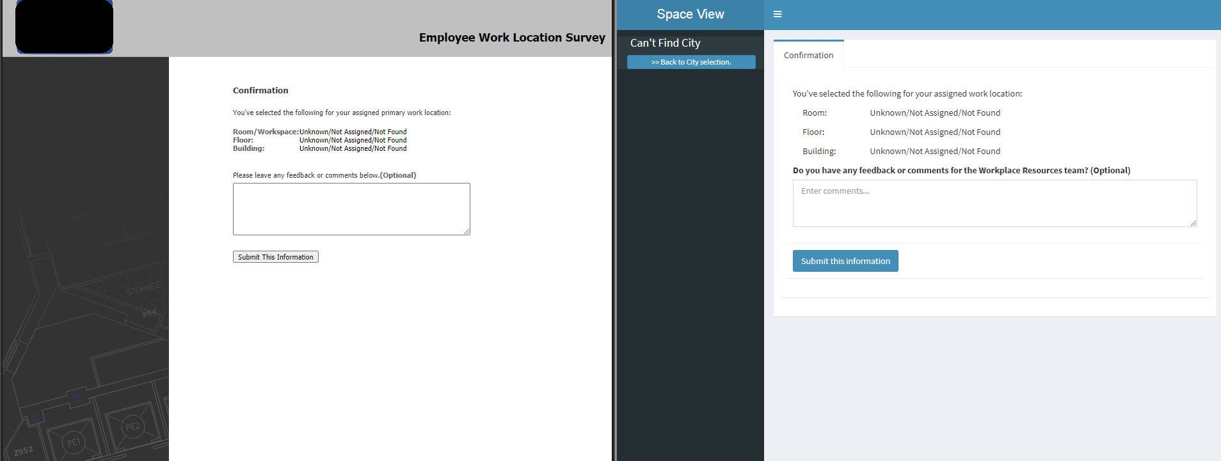Click the resize handle of survey feedback box
1221x461 pixels.
(x=467, y=231)
